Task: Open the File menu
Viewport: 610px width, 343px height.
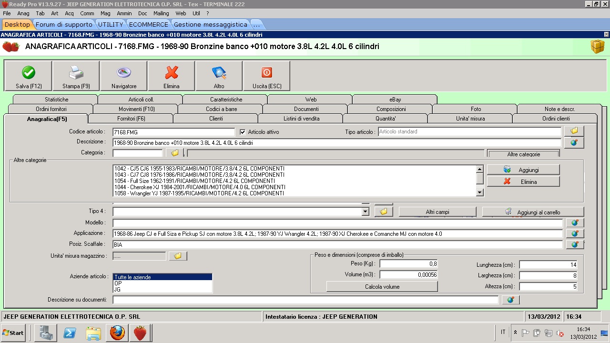Action: 7,13
